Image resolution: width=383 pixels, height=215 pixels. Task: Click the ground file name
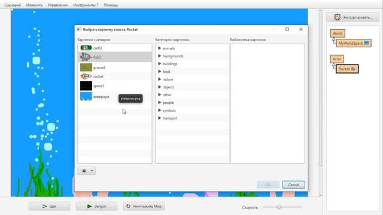[99, 67]
